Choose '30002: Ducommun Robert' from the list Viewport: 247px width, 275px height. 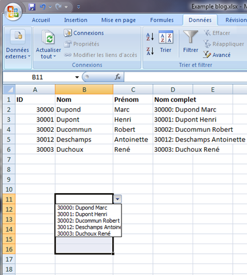click(x=88, y=221)
